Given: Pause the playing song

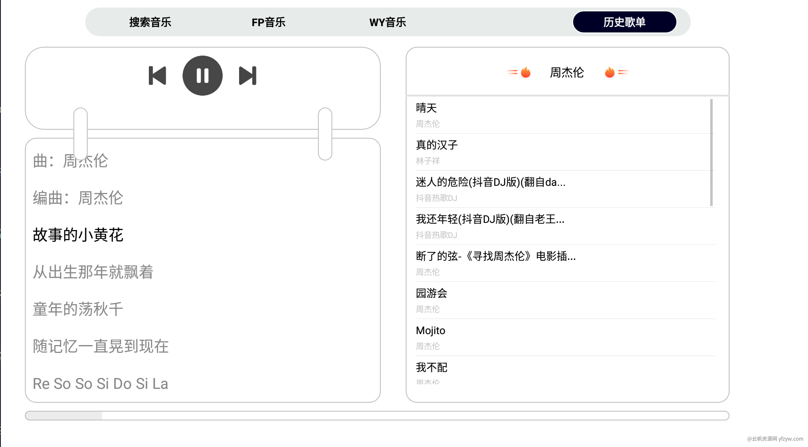Looking at the screenshot, I should (202, 76).
